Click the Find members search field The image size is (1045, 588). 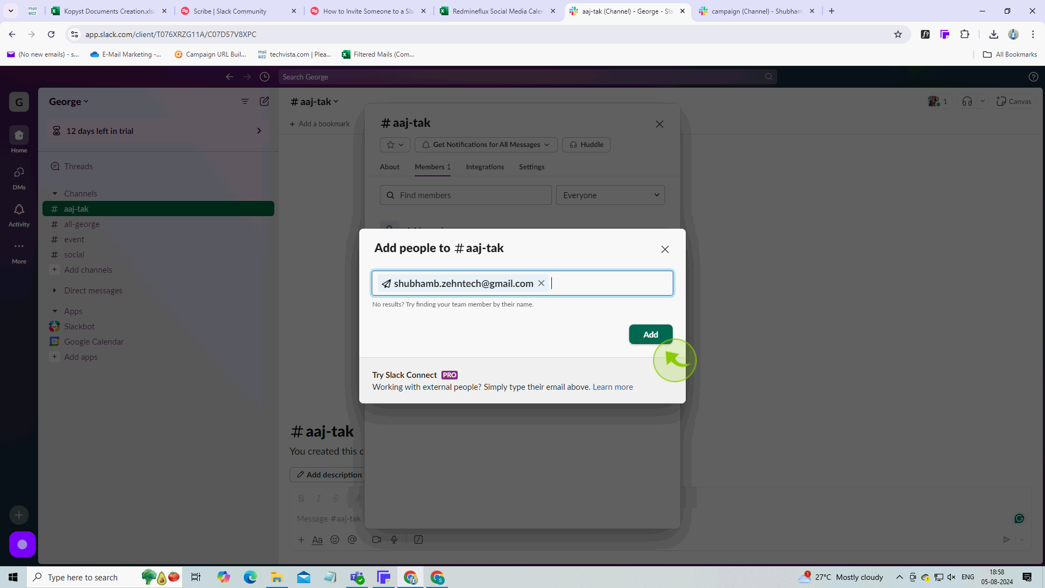click(x=465, y=195)
